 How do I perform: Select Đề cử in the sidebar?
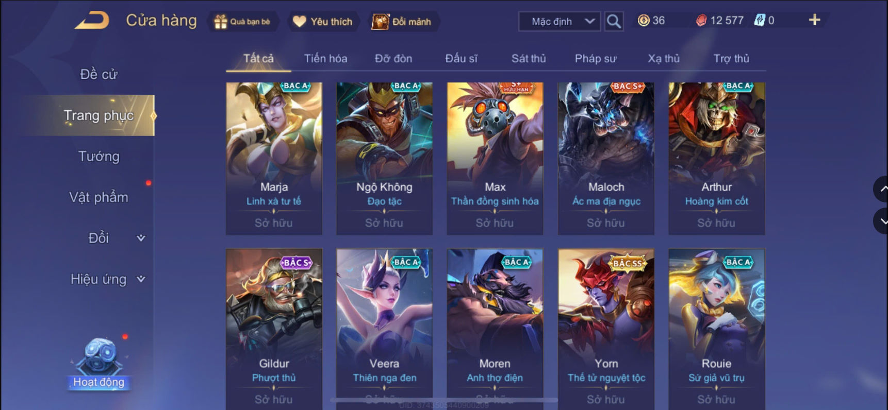point(98,74)
